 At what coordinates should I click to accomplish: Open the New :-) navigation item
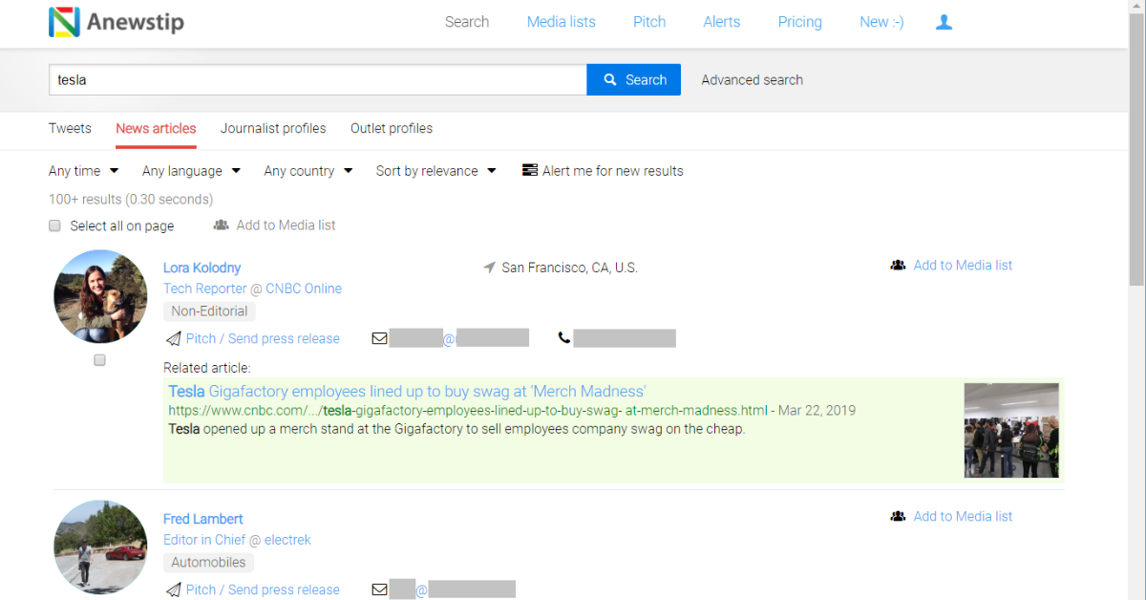click(x=881, y=22)
